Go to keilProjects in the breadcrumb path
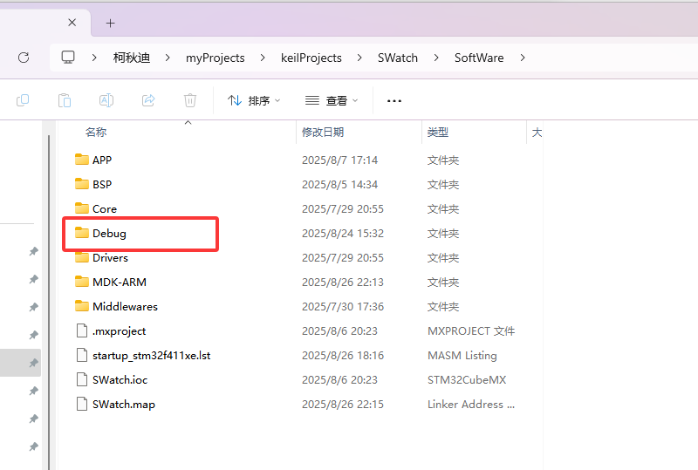Screen dimensions: 698x470 coord(311,58)
